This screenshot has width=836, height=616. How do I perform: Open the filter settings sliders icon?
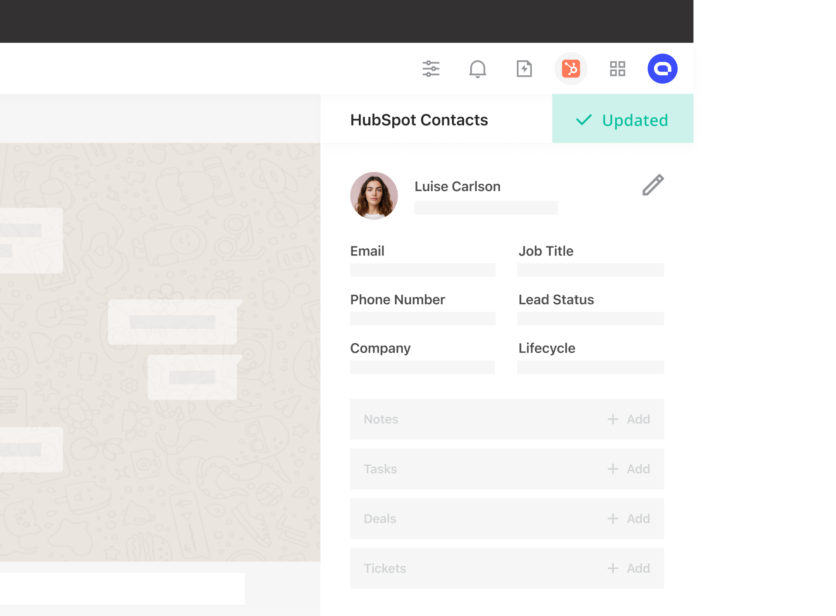431,68
